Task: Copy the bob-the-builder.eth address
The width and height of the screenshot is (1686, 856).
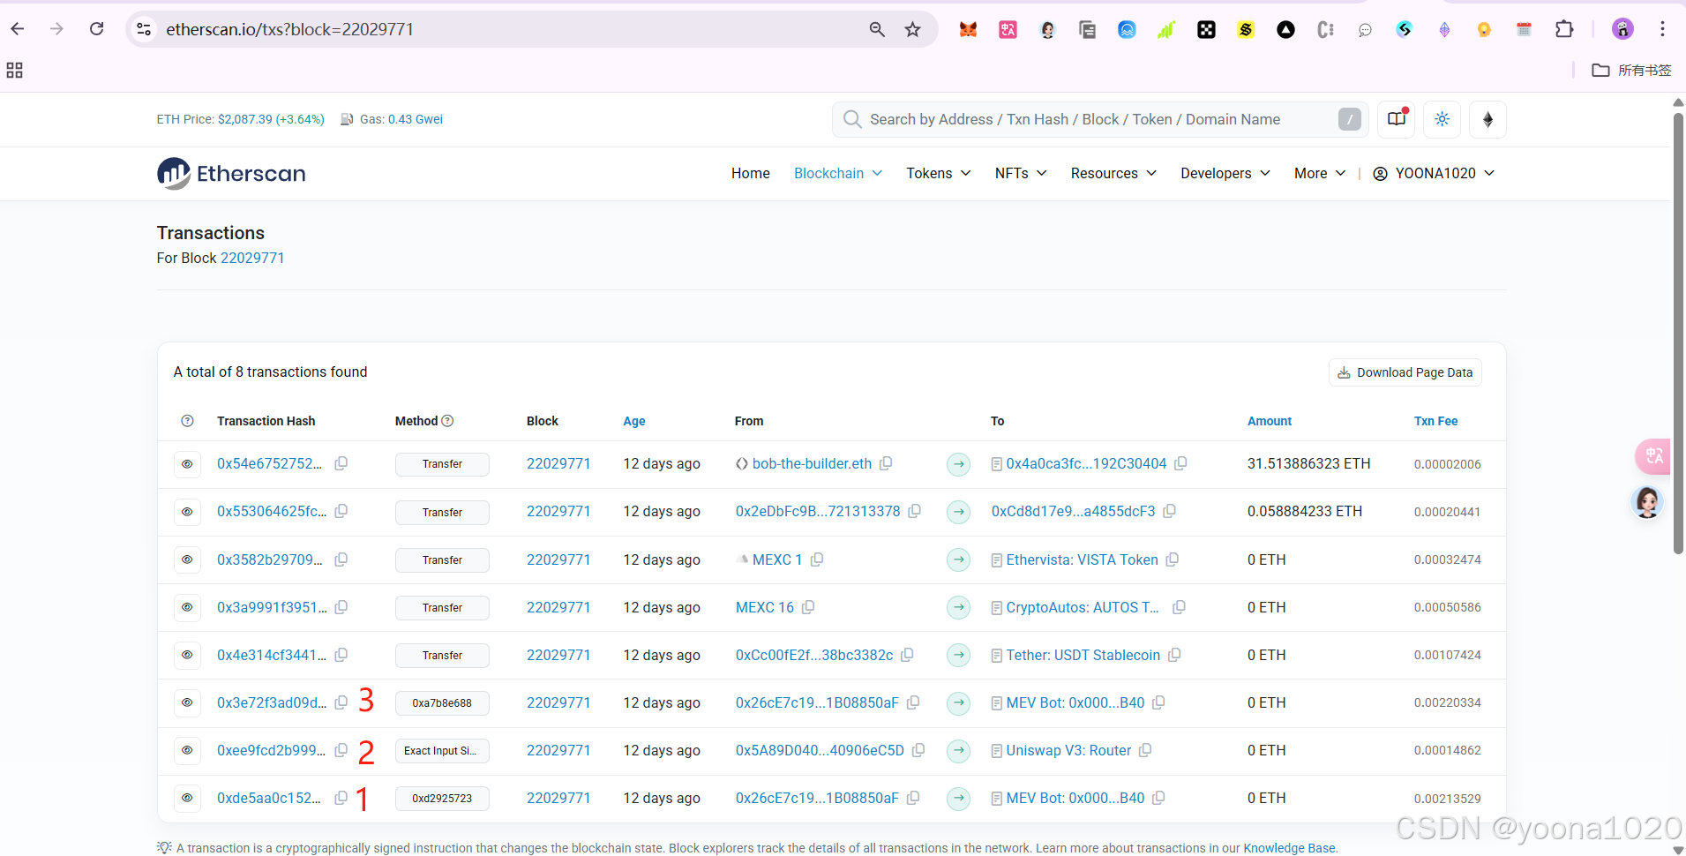Action: [x=886, y=463]
